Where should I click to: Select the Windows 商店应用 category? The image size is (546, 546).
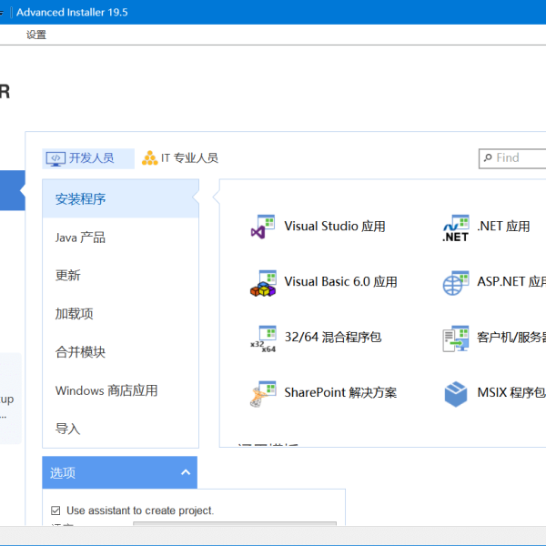pos(120,390)
